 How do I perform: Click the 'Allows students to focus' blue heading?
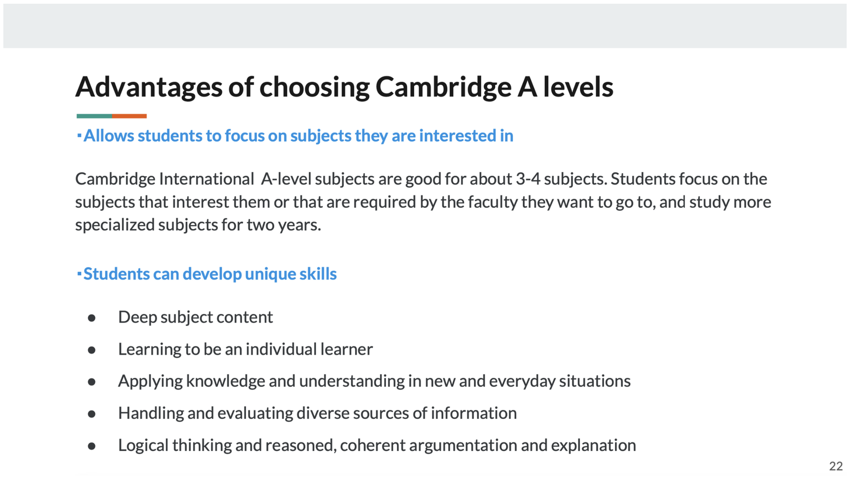(298, 136)
